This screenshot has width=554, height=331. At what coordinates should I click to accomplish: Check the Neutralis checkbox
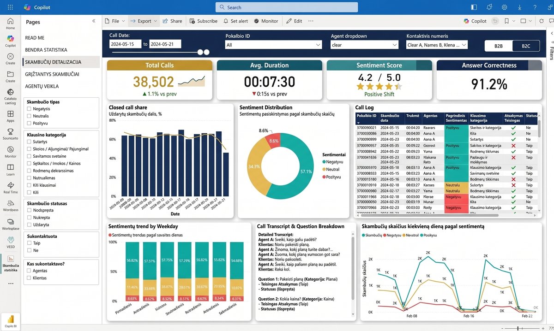tap(29, 116)
